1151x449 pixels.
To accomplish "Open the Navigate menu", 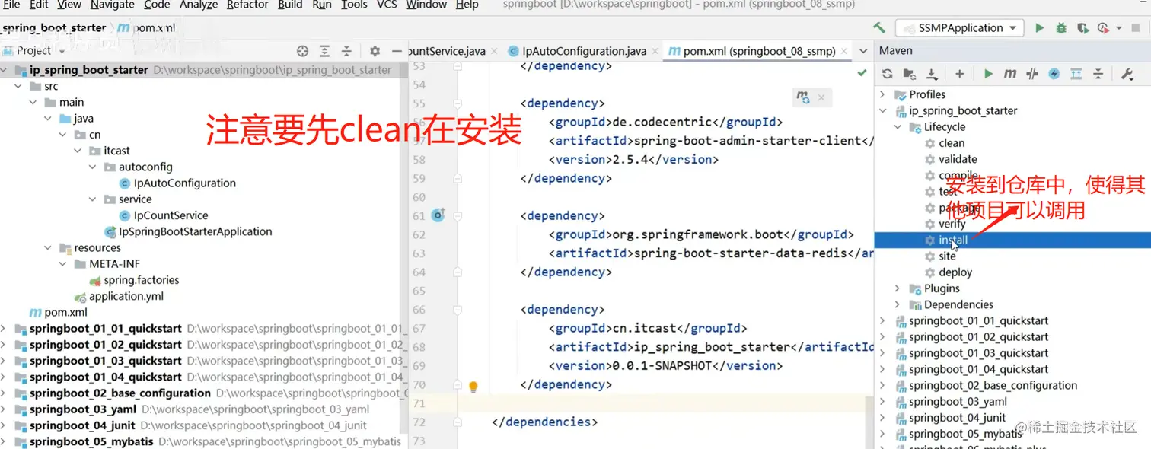I will pos(113,5).
